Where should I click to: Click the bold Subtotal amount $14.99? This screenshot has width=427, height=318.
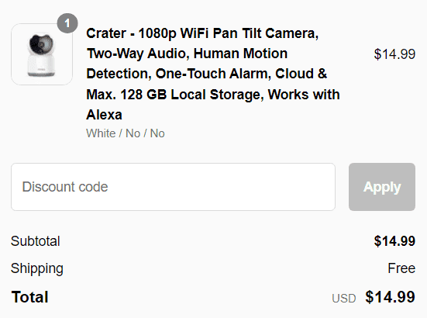394,241
